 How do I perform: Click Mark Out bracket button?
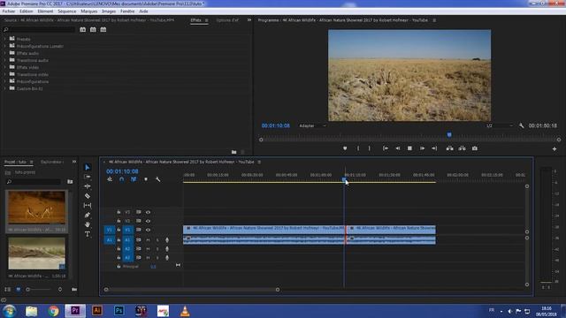[x=370, y=148]
